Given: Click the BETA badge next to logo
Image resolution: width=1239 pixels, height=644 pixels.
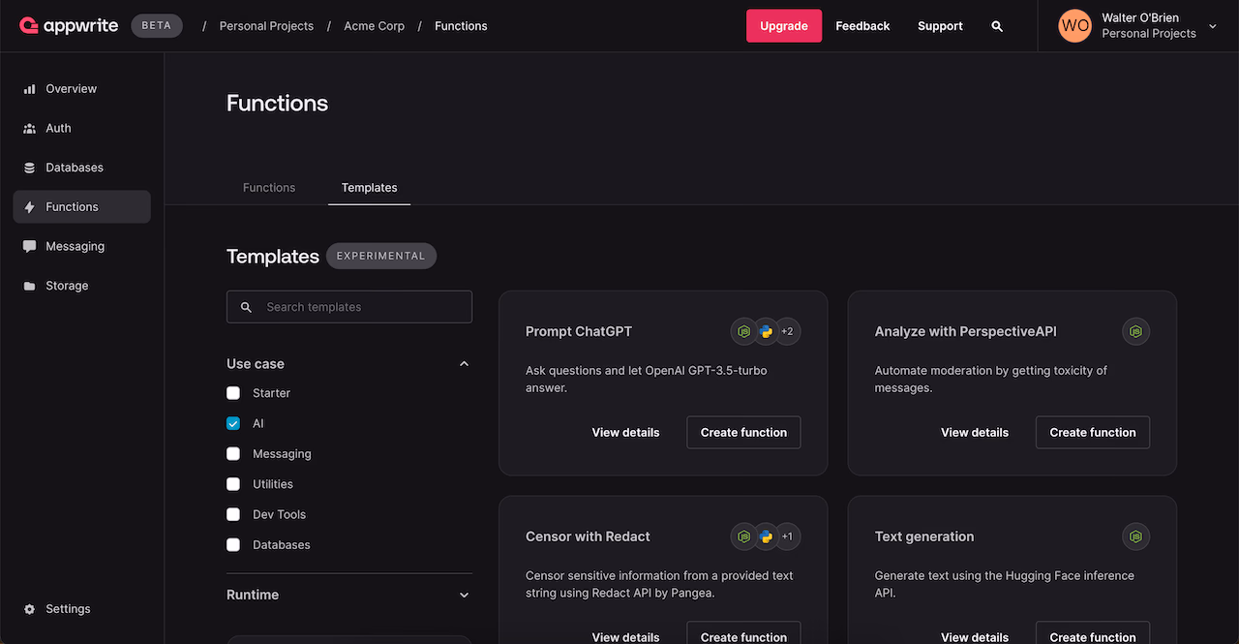Looking at the screenshot, I should (157, 26).
